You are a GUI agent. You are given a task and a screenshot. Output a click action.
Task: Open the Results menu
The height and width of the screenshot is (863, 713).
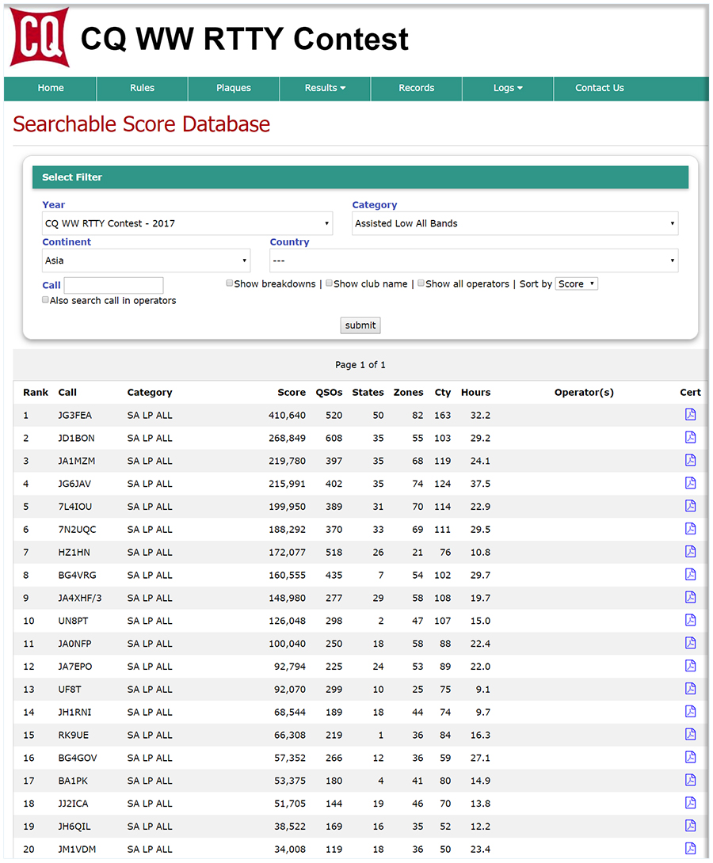pos(325,88)
